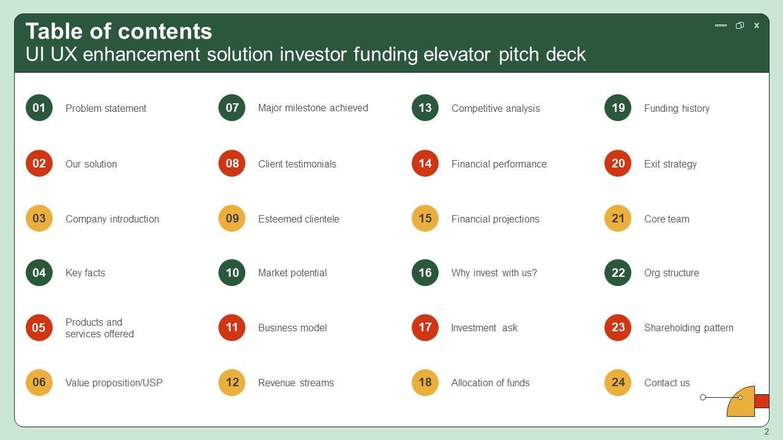Open the Contact us entry
The height and width of the screenshot is (440, 783).
pyautogui.click(x=667, y=383)
